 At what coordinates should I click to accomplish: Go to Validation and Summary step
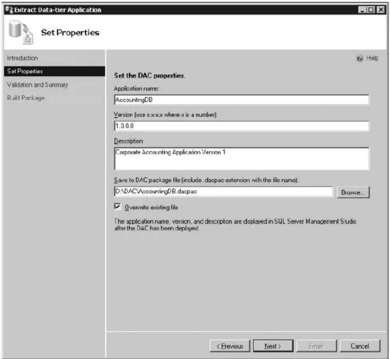[37, 85]
